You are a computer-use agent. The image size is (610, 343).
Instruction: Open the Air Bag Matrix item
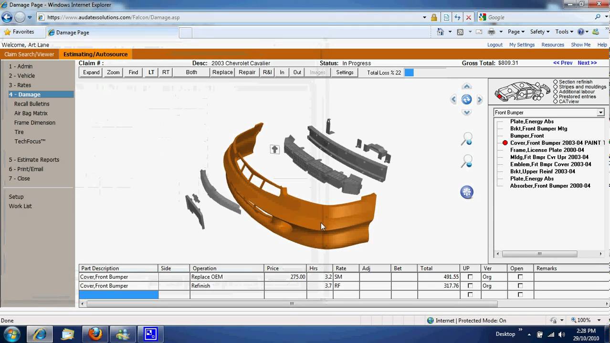[x=31, y=113]
